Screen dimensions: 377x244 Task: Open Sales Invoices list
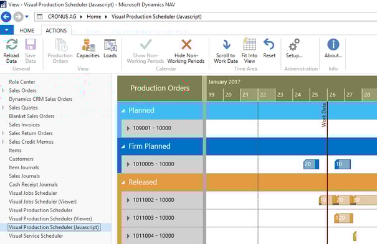(x=24, y=124)
